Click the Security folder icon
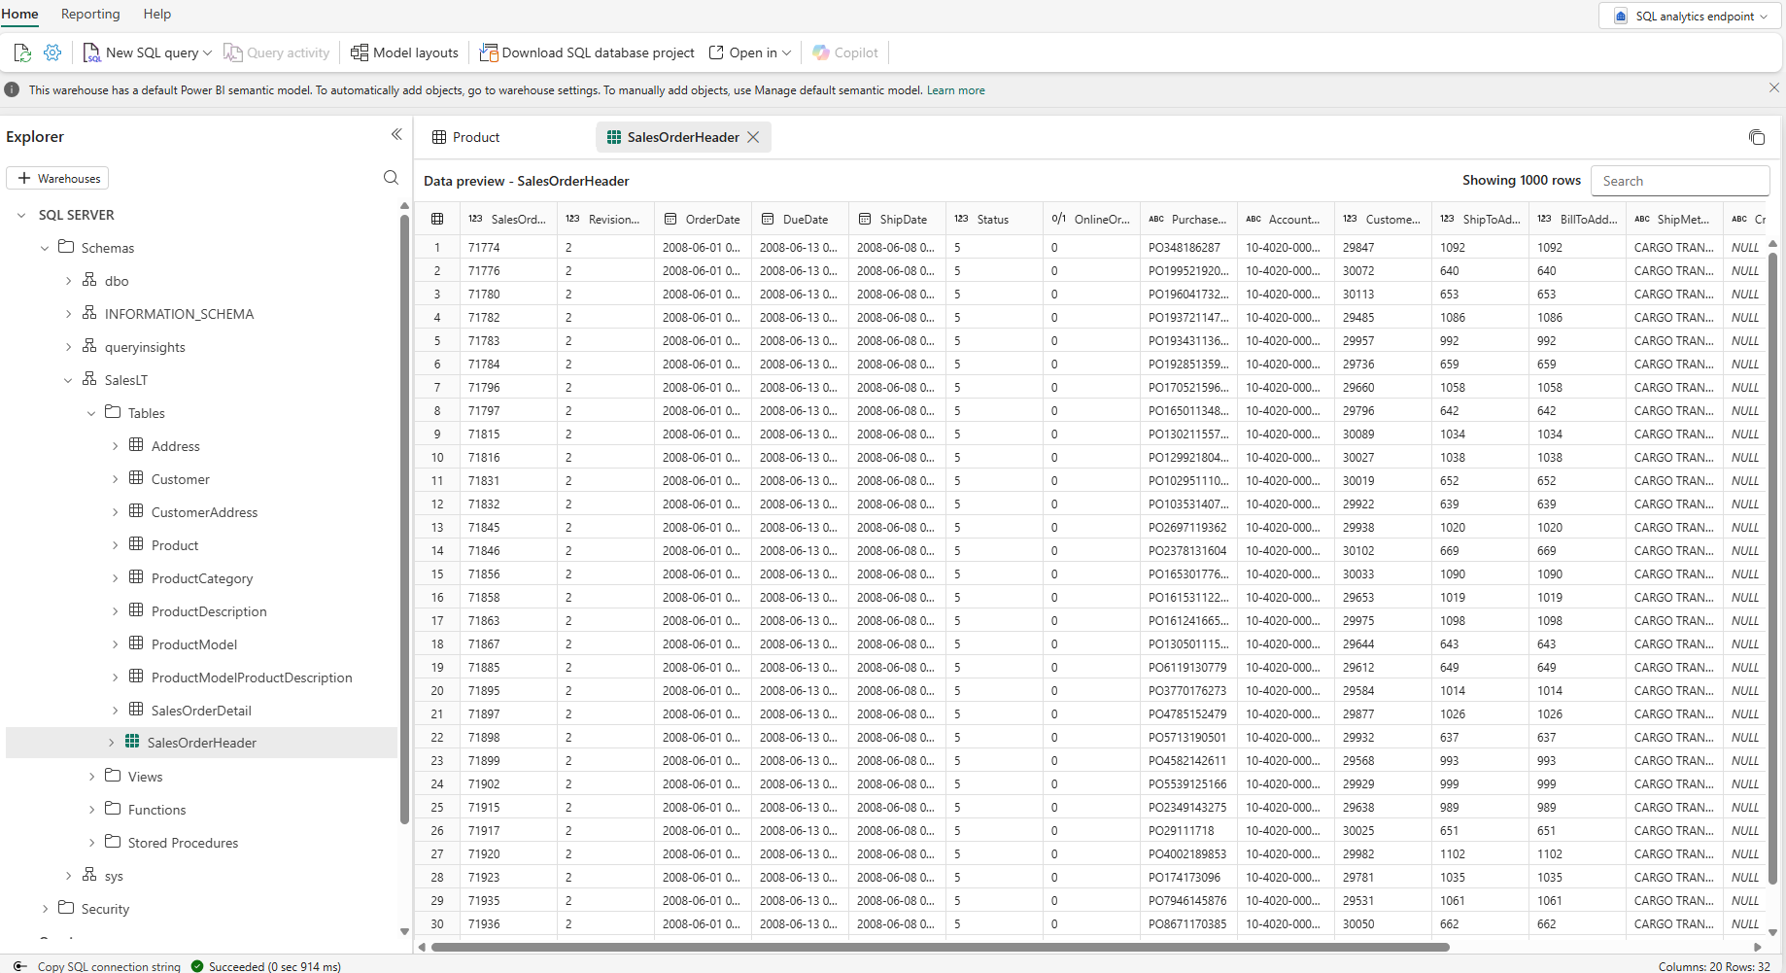The height and width of the screenshot is (973, 1786). pyautogui.click(x=66, y=908)
